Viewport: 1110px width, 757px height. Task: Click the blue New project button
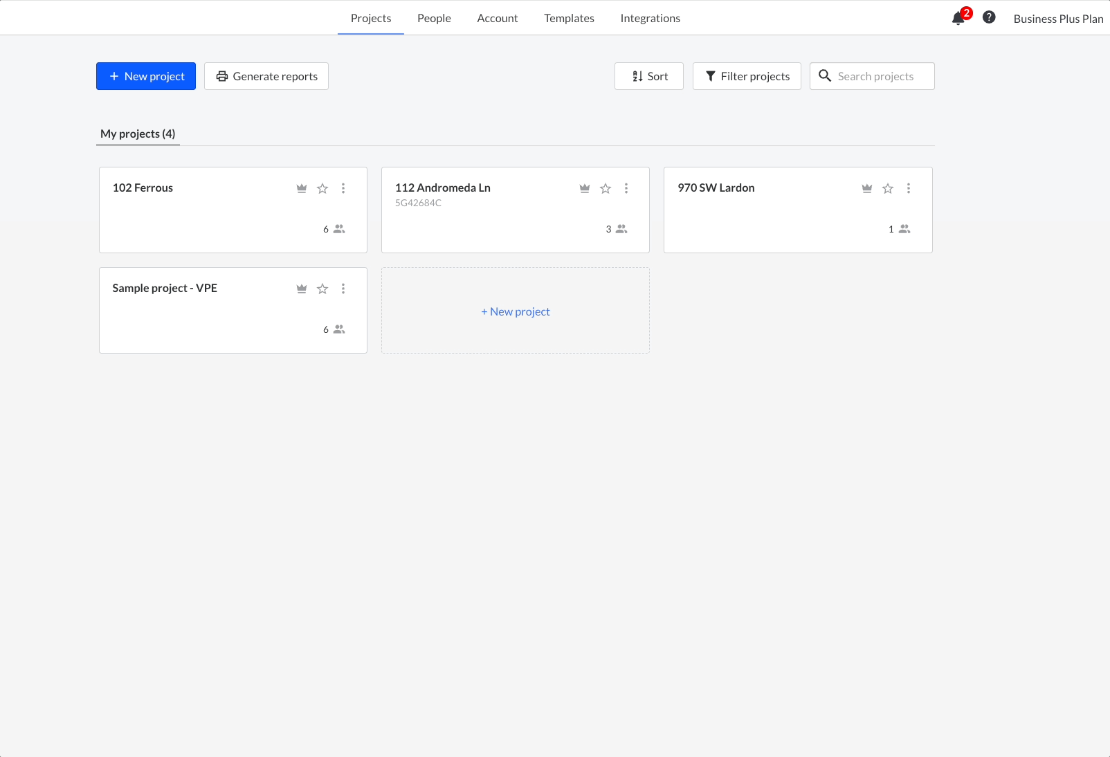pyautogui.click(x=146, y=76)
